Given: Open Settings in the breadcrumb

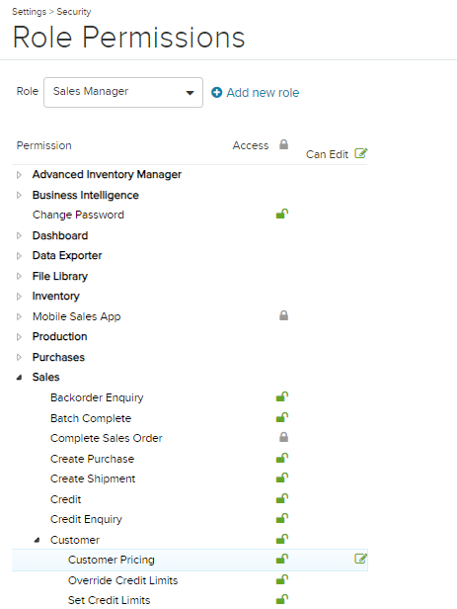Looking at the screenshot, I should [29, 12].
